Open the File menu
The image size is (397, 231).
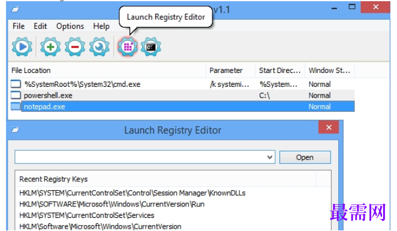19,26
